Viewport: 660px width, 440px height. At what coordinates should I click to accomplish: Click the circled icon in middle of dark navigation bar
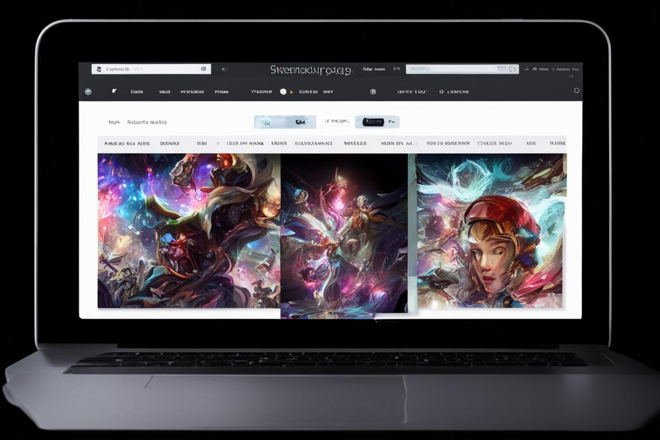point(373,92)
